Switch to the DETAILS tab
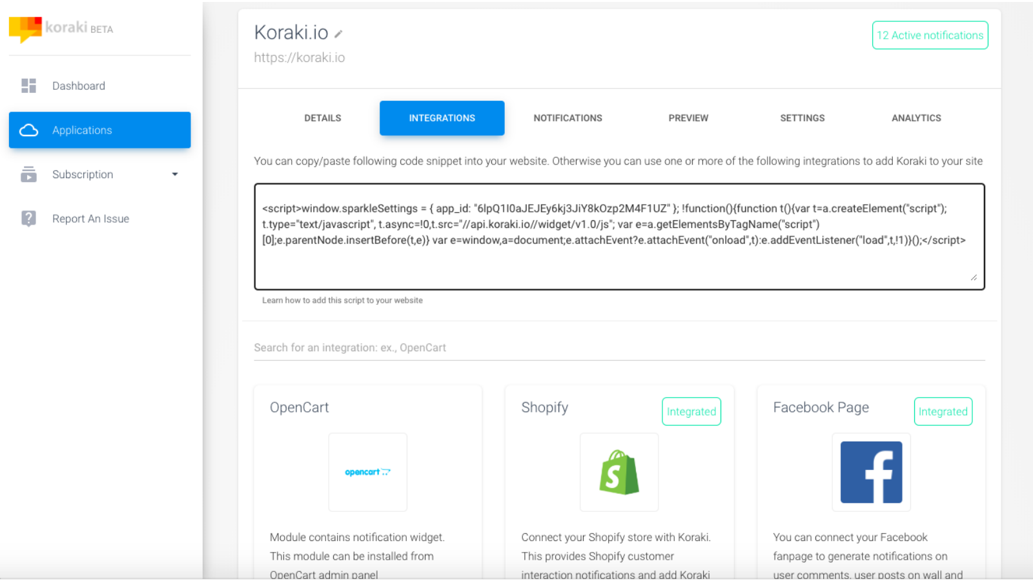1033x581 pixels. point(322,117)
